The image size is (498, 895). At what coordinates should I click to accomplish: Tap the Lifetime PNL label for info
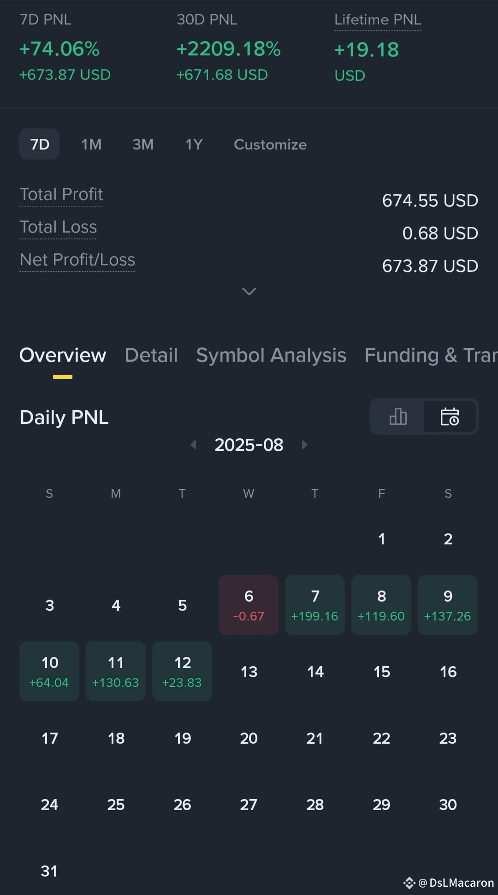378,20
